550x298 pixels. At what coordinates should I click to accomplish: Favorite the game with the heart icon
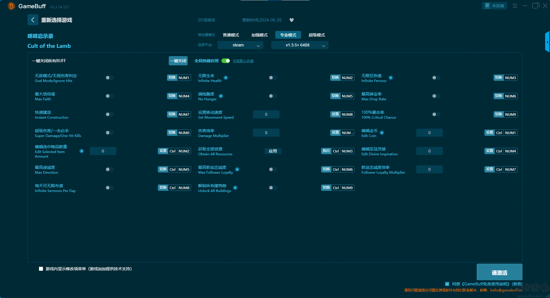pyautogui.click(x=292, y=20)
